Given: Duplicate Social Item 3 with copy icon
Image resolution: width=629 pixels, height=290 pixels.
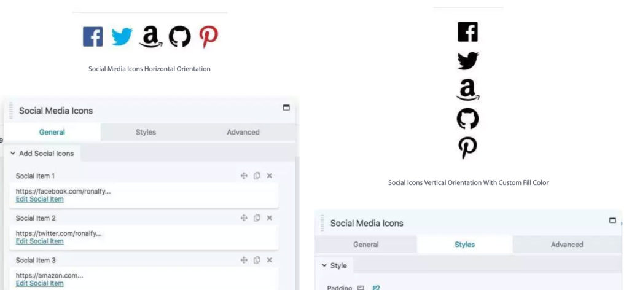Looking at the screenshot, I should 257,260.
